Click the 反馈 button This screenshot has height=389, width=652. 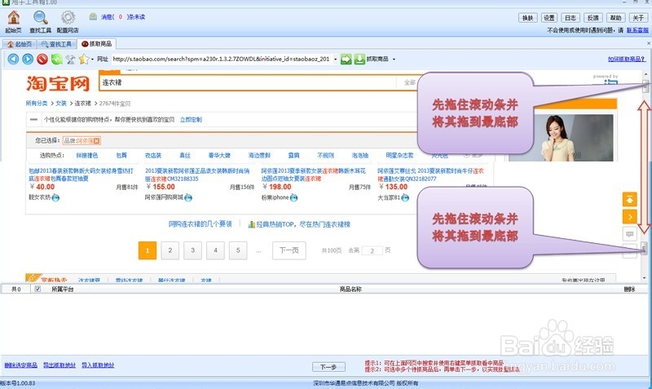coord(593,17)
